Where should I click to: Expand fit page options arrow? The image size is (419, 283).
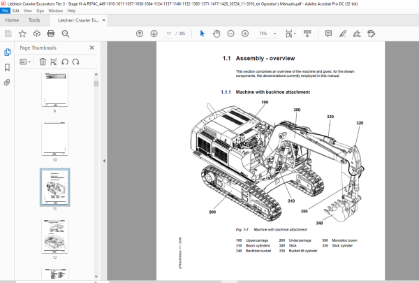(x=295, y=34)
